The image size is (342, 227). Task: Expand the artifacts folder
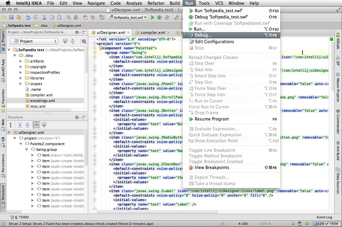(x=21, y=61)
